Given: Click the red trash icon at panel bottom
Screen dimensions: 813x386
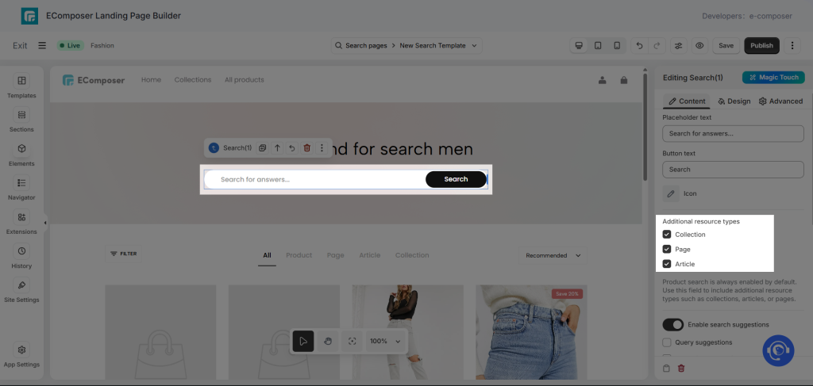Looking at the screenshot, I should (x=681, y=369).
